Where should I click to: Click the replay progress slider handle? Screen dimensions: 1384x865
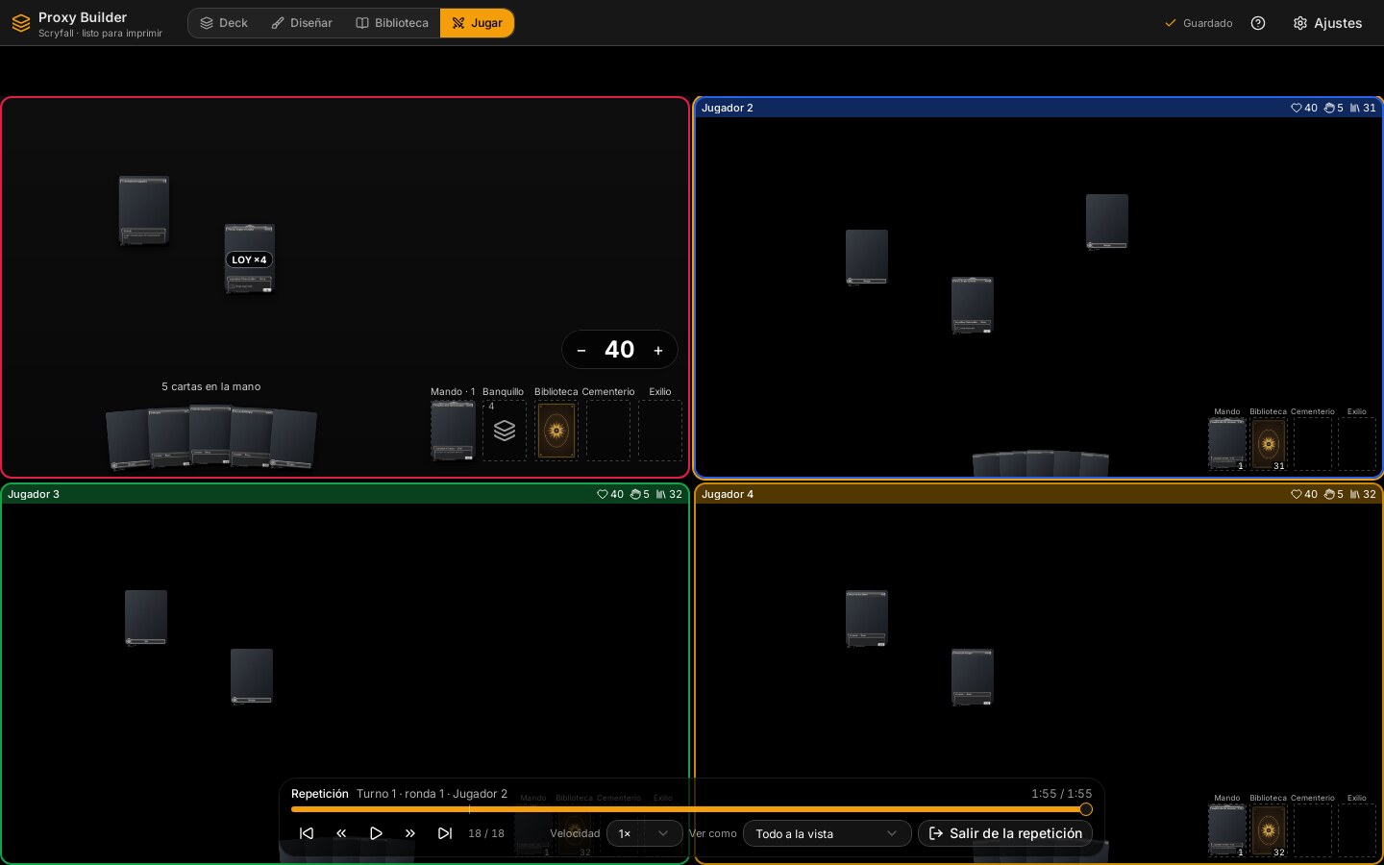(1086, 809)
